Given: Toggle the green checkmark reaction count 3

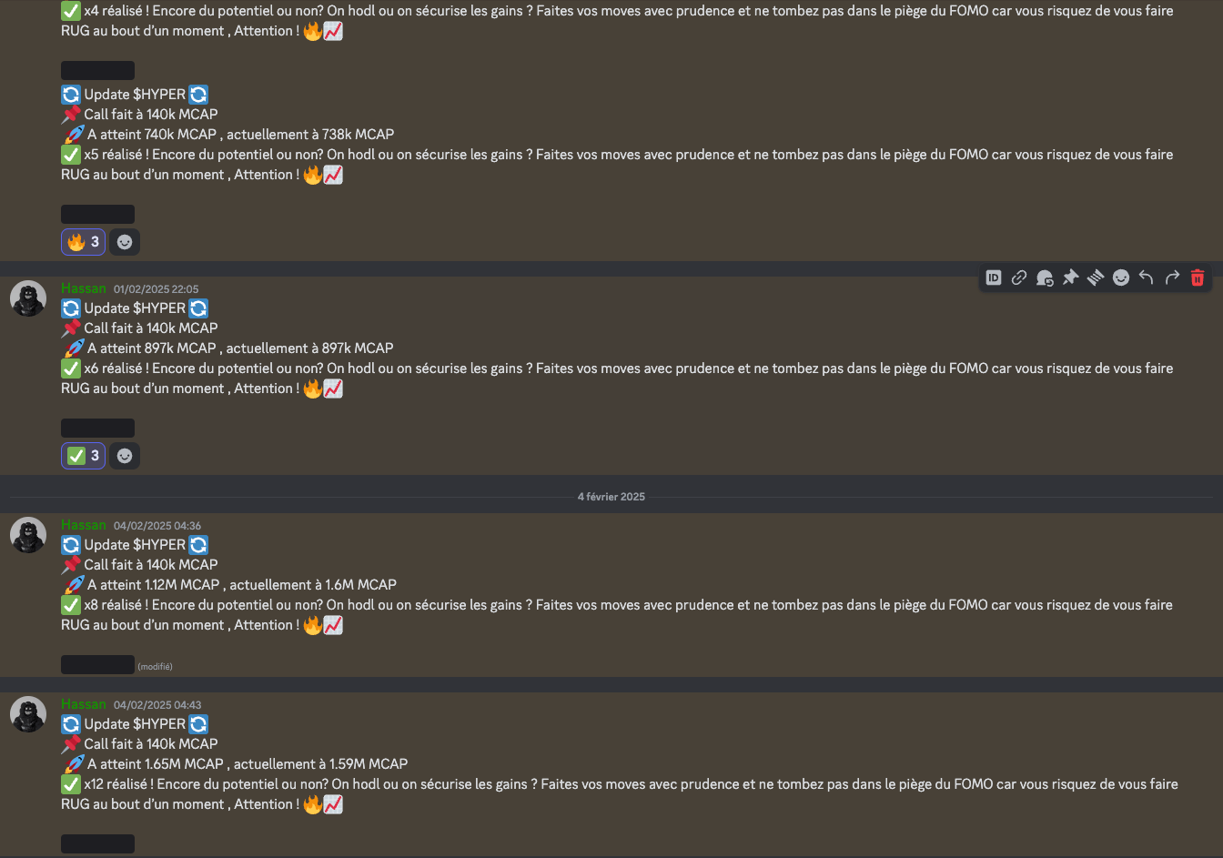Looking at the screenshot, I should [83, 456].
